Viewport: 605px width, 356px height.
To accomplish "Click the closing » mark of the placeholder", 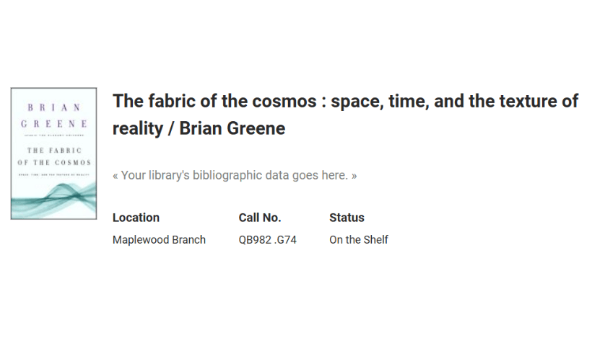I will pyautogui.click(x=354, y=175).
